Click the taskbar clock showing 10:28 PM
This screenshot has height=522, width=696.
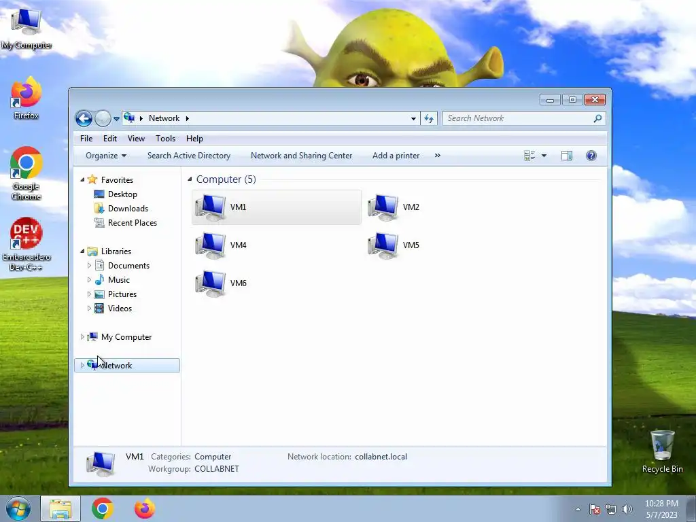pos(661,509)
